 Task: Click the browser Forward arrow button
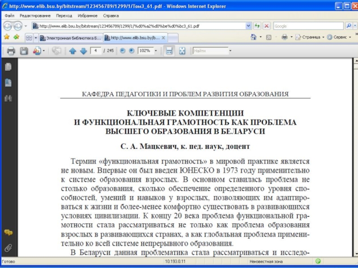pos(18,26)
